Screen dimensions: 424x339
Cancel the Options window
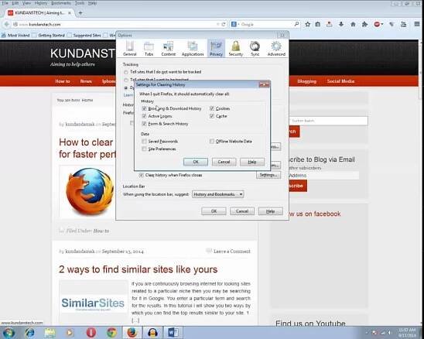[x=242, y=211]
